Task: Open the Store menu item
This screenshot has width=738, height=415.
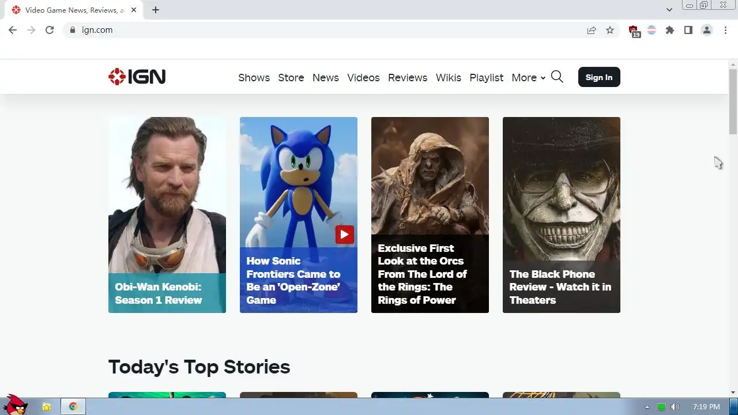Action: pos(291,77)
